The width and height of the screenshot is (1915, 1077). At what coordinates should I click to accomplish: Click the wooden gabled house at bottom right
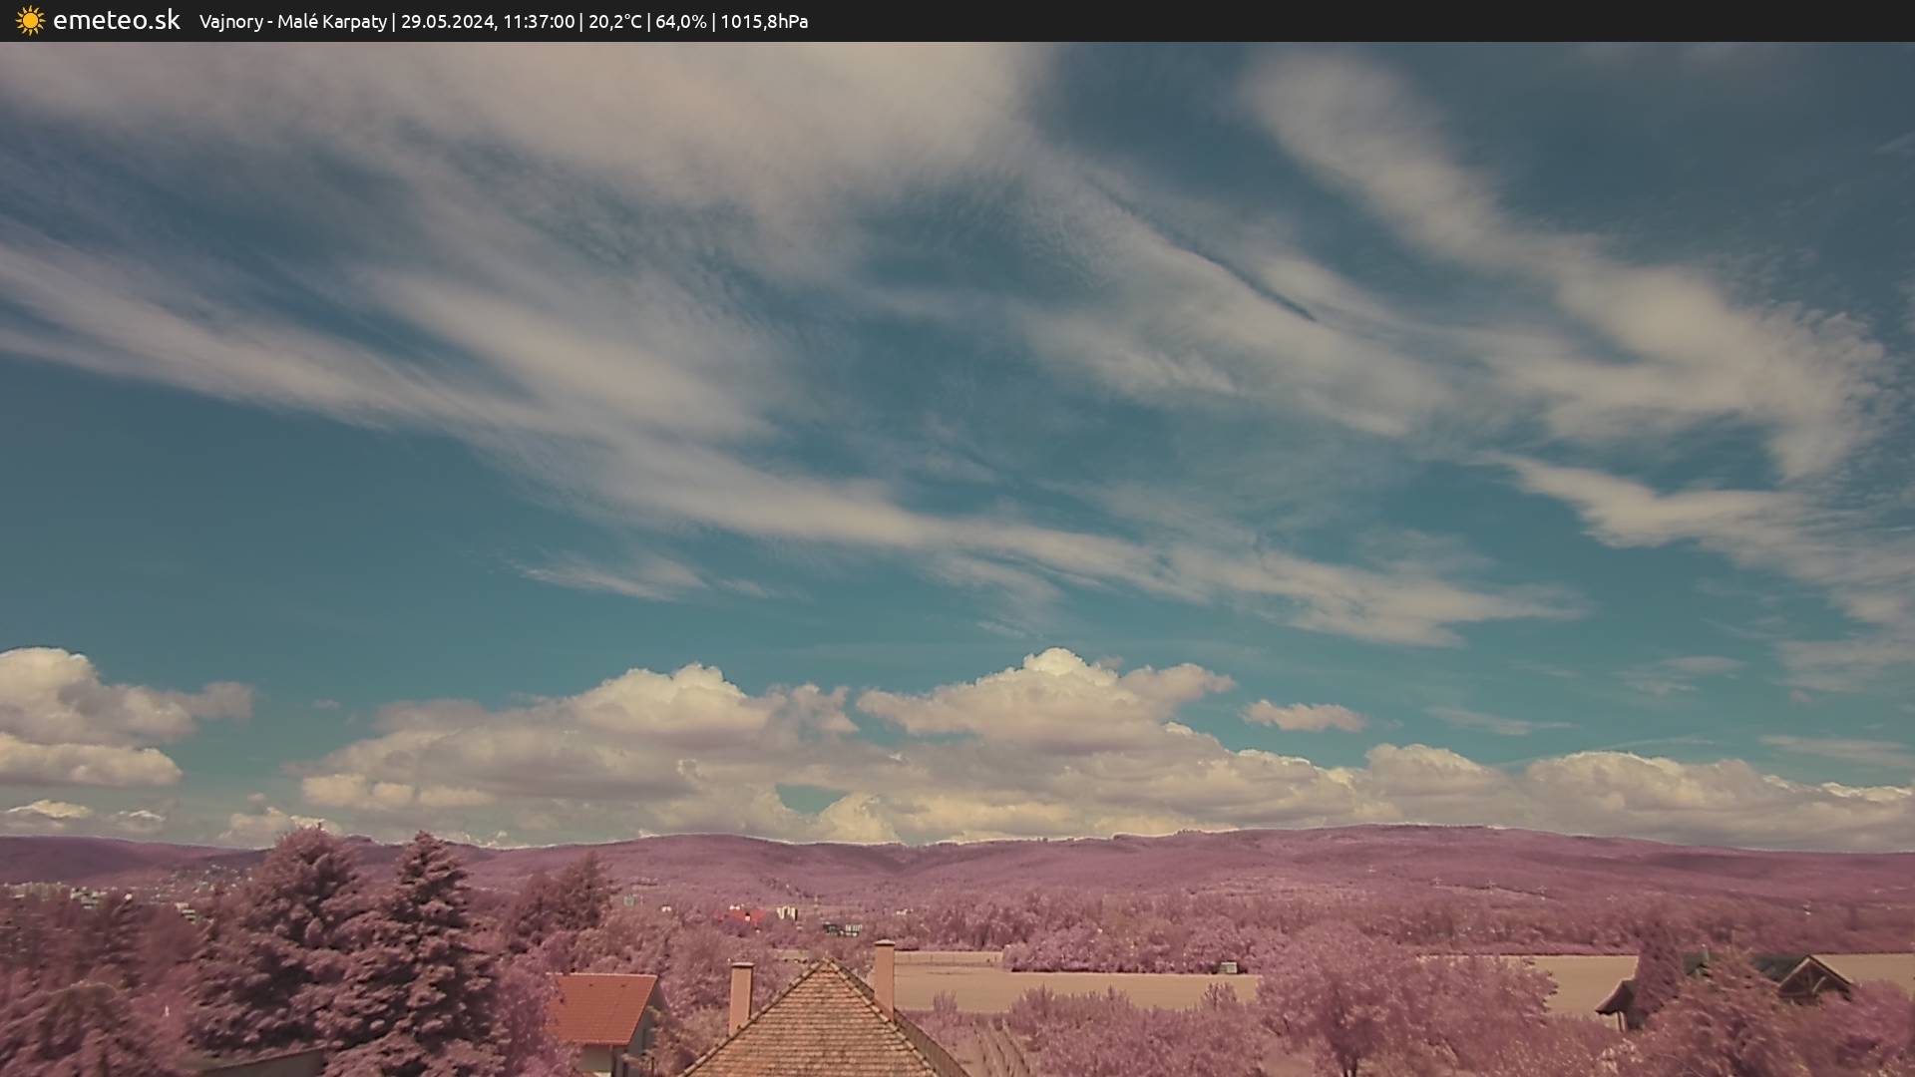pyautogui.click(x=1813, y=978)
